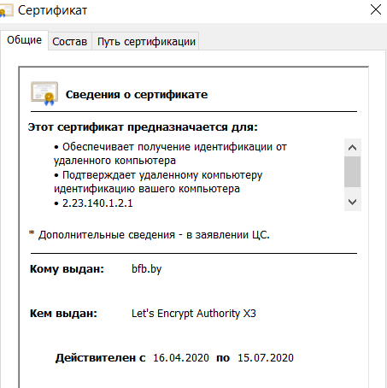Switch to the Общие tab
The image size is (387, 388).
pyautogui.click(x=24, y=40)
